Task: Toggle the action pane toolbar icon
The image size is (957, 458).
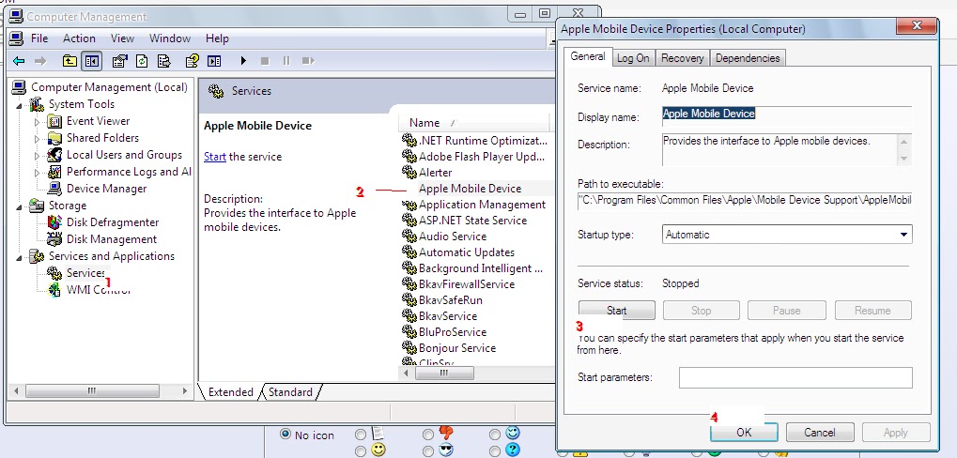Action: click(214, 61)
